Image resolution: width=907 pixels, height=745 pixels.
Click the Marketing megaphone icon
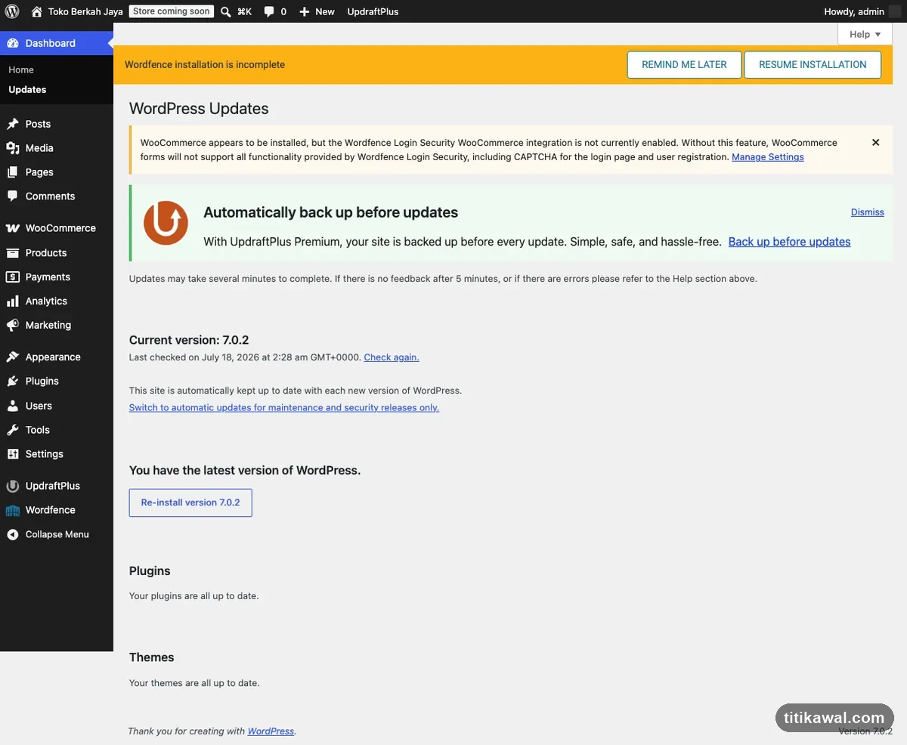click(13, 325)
